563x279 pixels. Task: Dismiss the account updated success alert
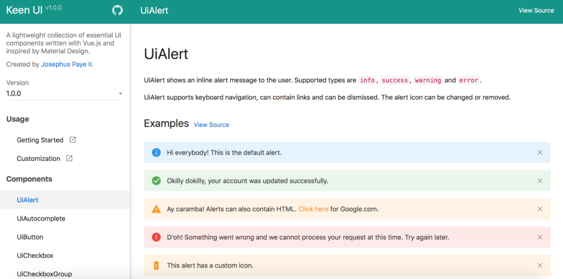[540, 181]
